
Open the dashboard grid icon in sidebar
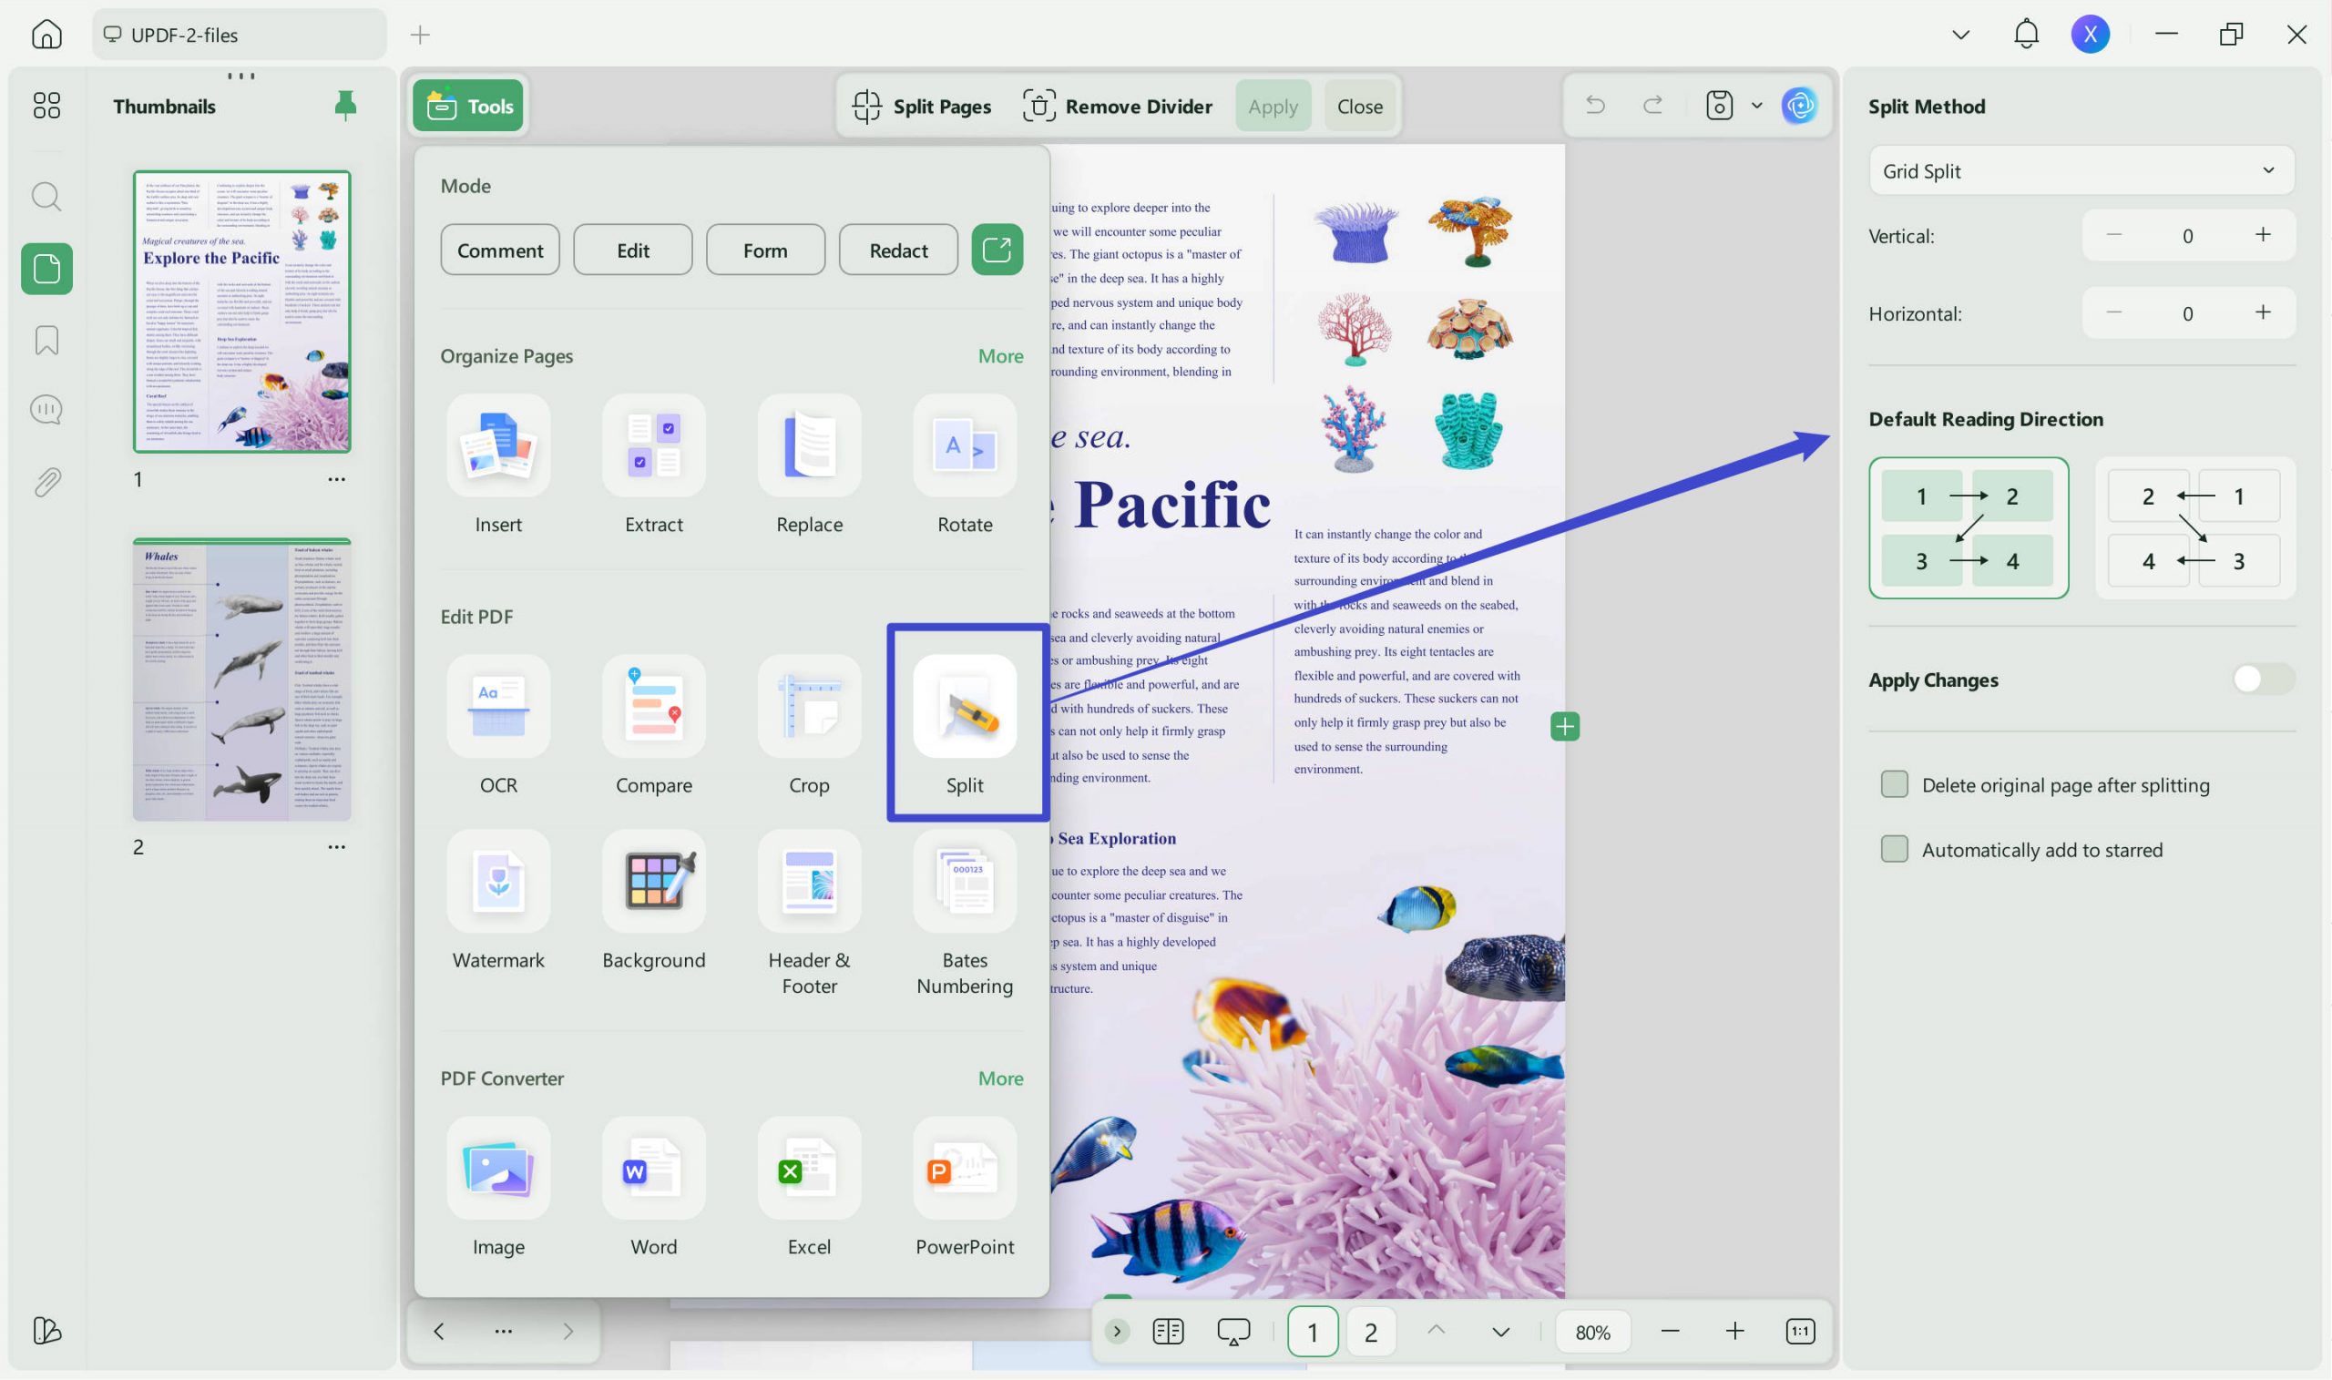[x=46, y=105]
